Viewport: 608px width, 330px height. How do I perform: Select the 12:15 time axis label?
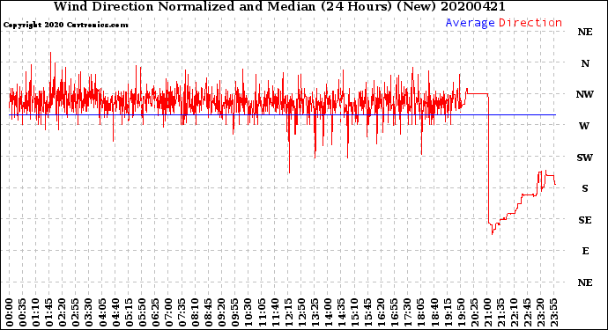pos(288,312)
